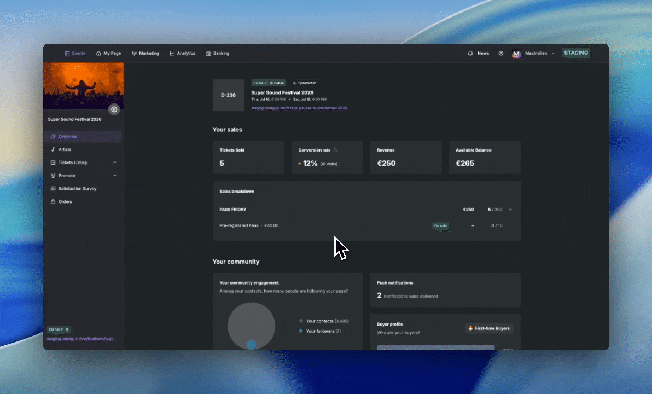Click the ON SALE Public status badge
This screenshot has height=394, width=652.
(268, 83)
